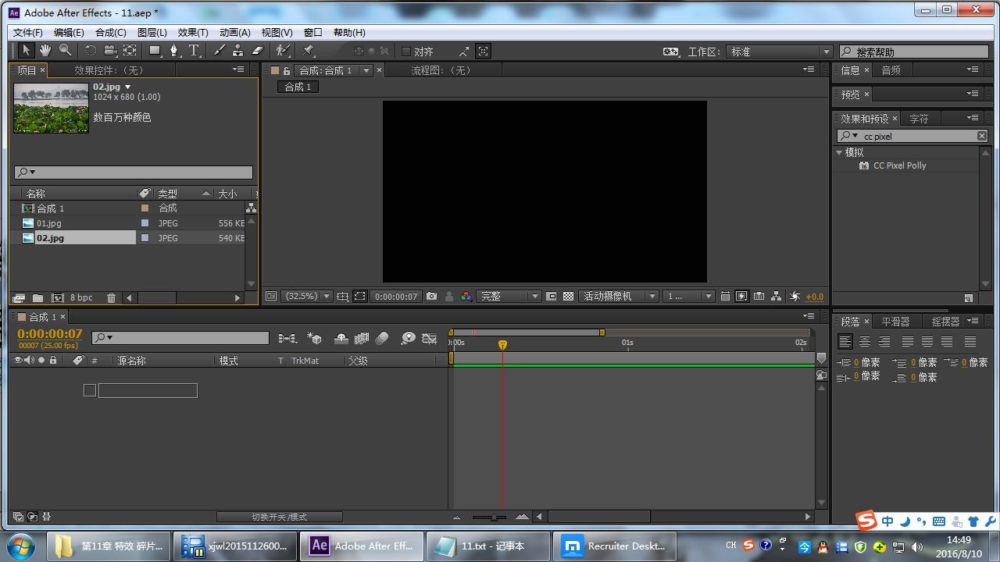Click the timeline zoom slider
Image resolution: width=1000 pixels, height=562 pixels.
point(494,517)
